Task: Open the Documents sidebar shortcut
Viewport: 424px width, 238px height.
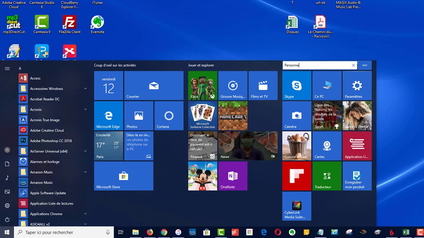Action: 7,164
